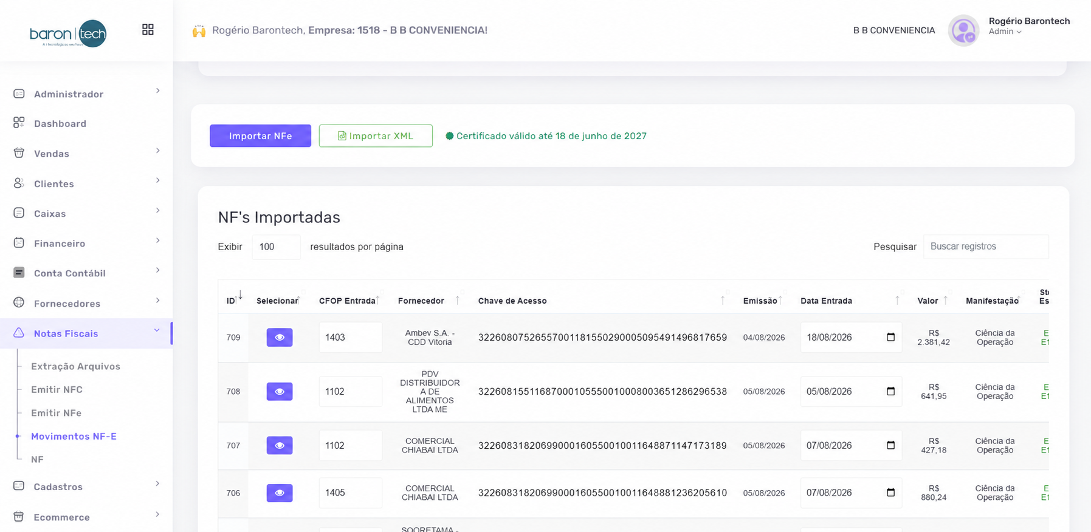Screen dimensions: 1091x532
Task: Click B B CONVENIENCIA header text
Action: click(x=894, y=30)
